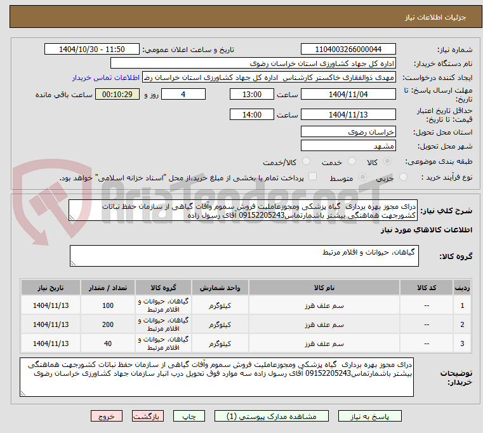
Task: Click the اطلاعات کالاهای مورد نیاز heading
Action: pos(427,230)
